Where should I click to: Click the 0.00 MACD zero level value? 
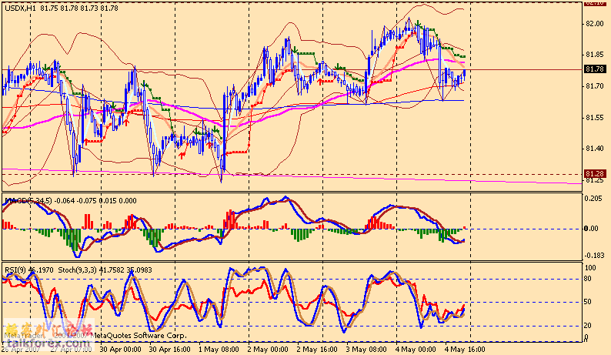coord(592,229)
